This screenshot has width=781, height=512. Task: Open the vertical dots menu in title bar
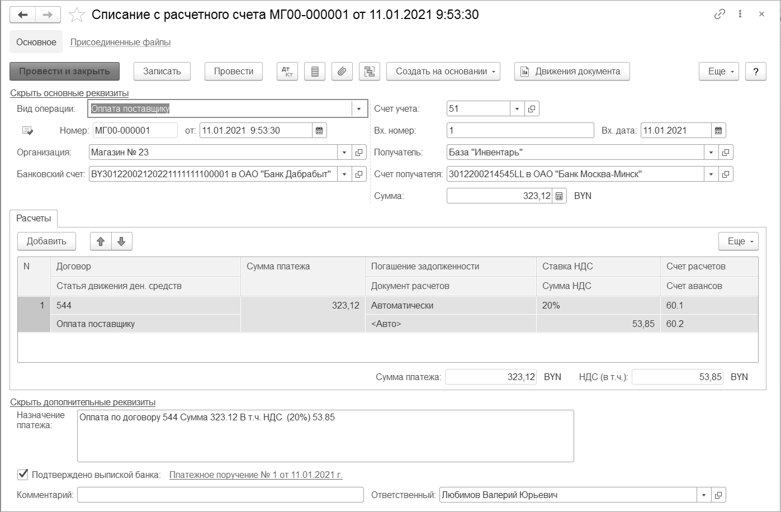coord(740,15)
